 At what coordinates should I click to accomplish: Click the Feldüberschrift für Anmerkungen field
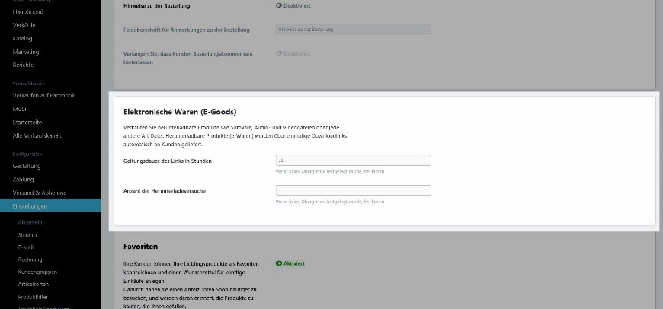(353, 29)
